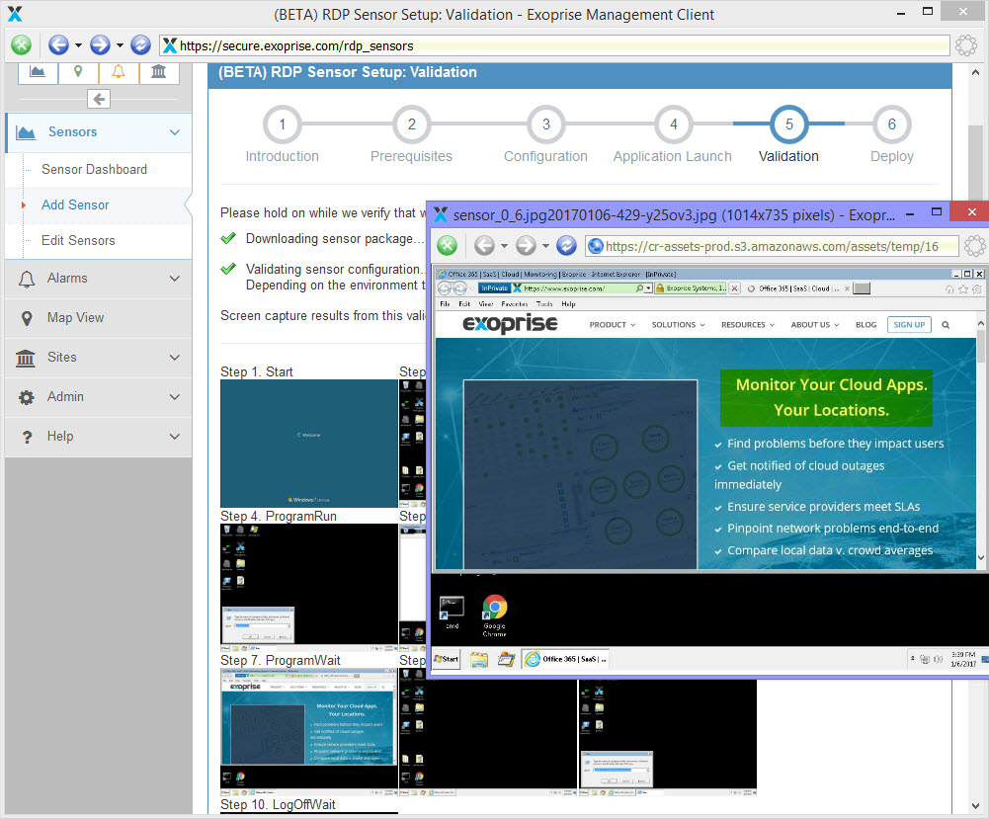Go to wizard step 4 Application Launch
The width and height of the screenshot is (989, 819).
point(674,124)
